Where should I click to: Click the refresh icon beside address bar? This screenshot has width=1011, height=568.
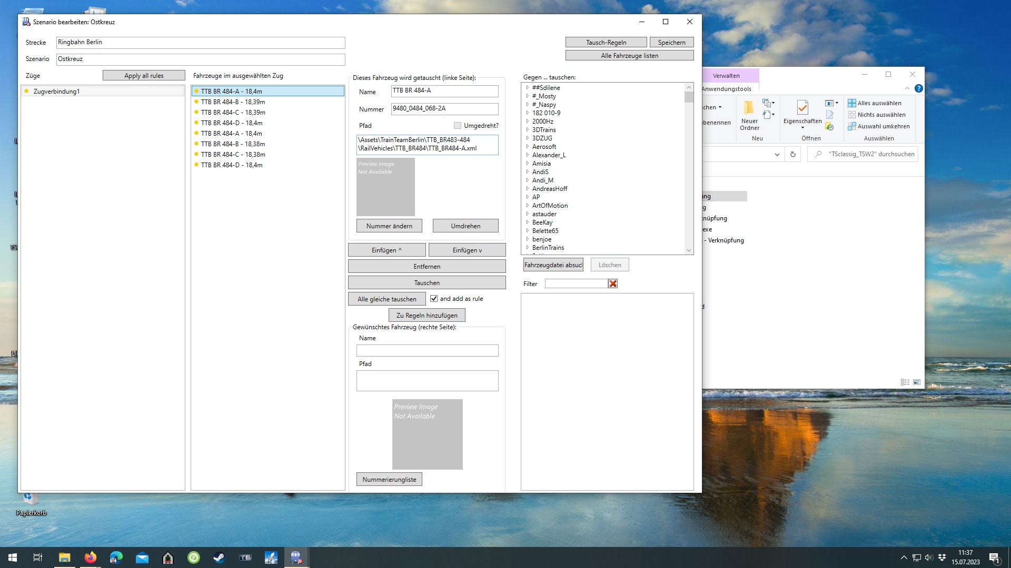click(x=792, y=154)
